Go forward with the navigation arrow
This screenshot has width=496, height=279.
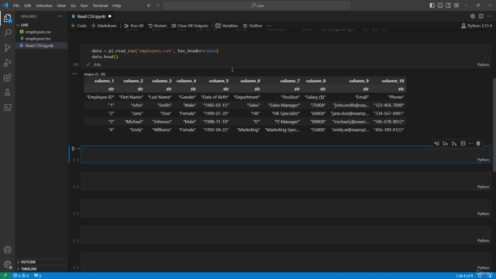(x=157, y=5)
